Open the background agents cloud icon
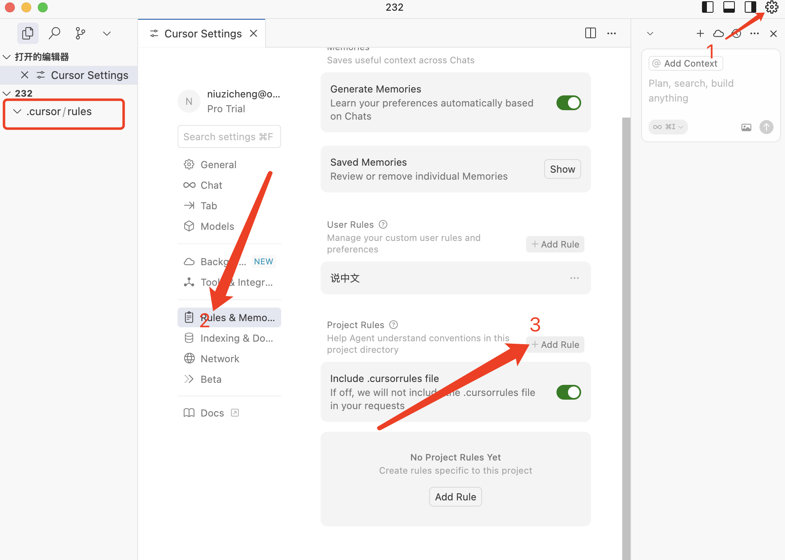The image size is (785, 560). tap(718, 33)
